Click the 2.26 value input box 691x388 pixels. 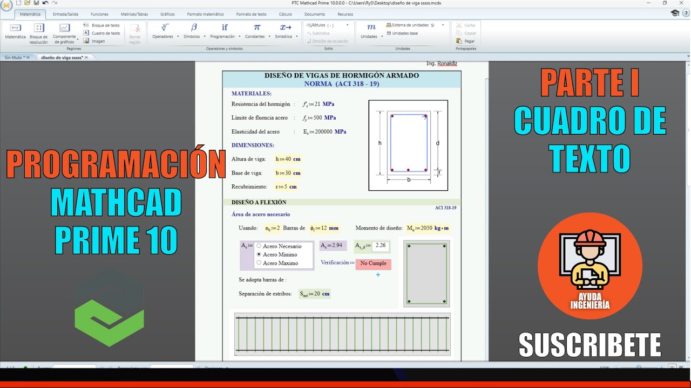[x=381, y=246]
